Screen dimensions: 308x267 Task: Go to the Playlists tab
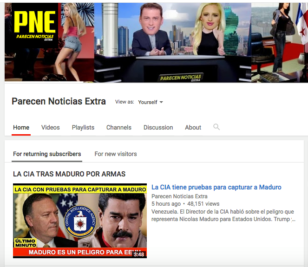[83, 127]
